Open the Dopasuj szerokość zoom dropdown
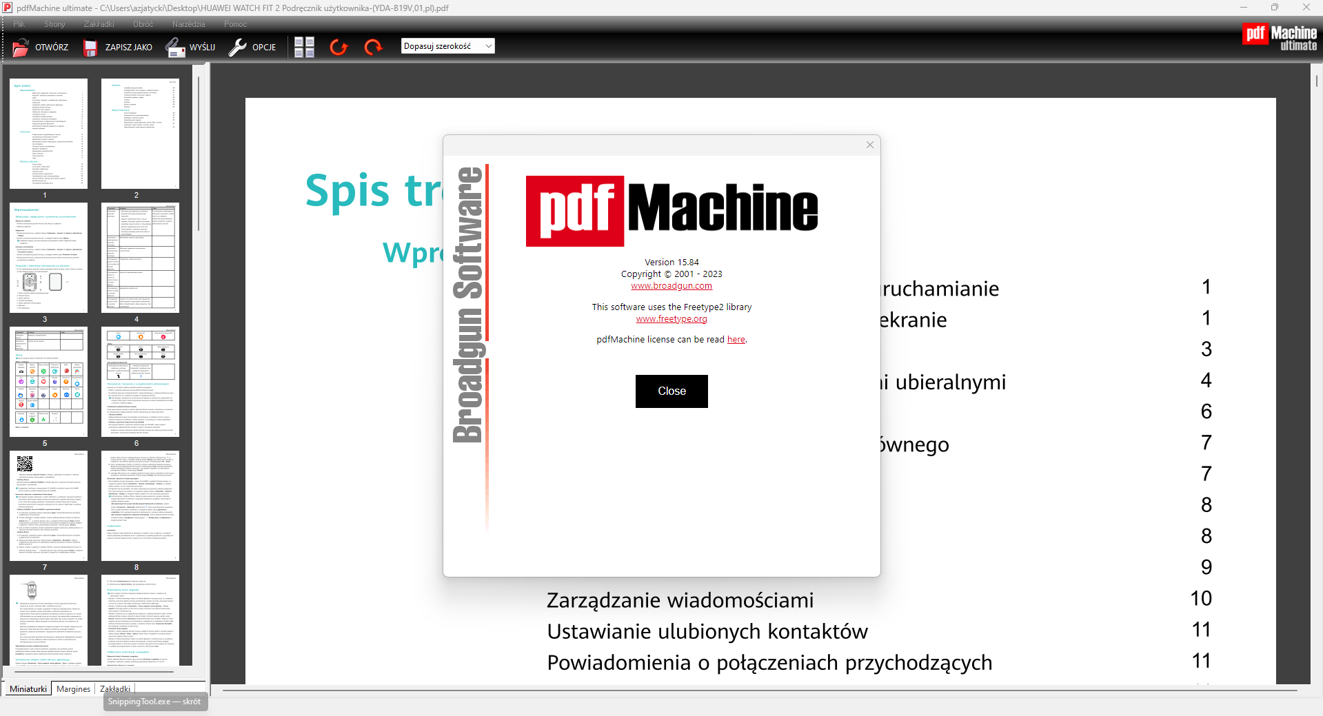 448,46
